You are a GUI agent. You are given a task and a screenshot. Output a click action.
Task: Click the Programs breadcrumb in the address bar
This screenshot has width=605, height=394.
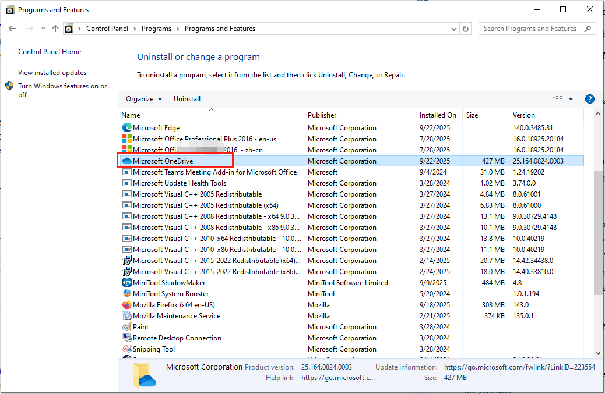pos(156,28)
